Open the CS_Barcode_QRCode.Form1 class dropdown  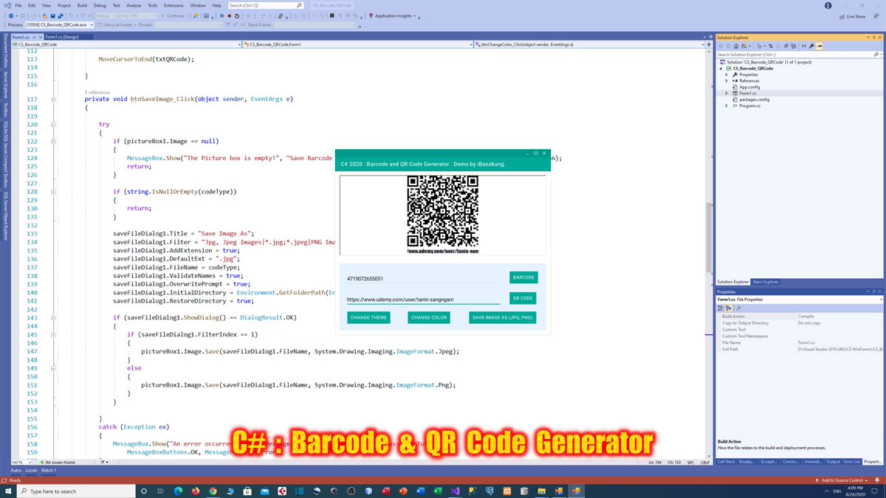[x=357, y=45]
